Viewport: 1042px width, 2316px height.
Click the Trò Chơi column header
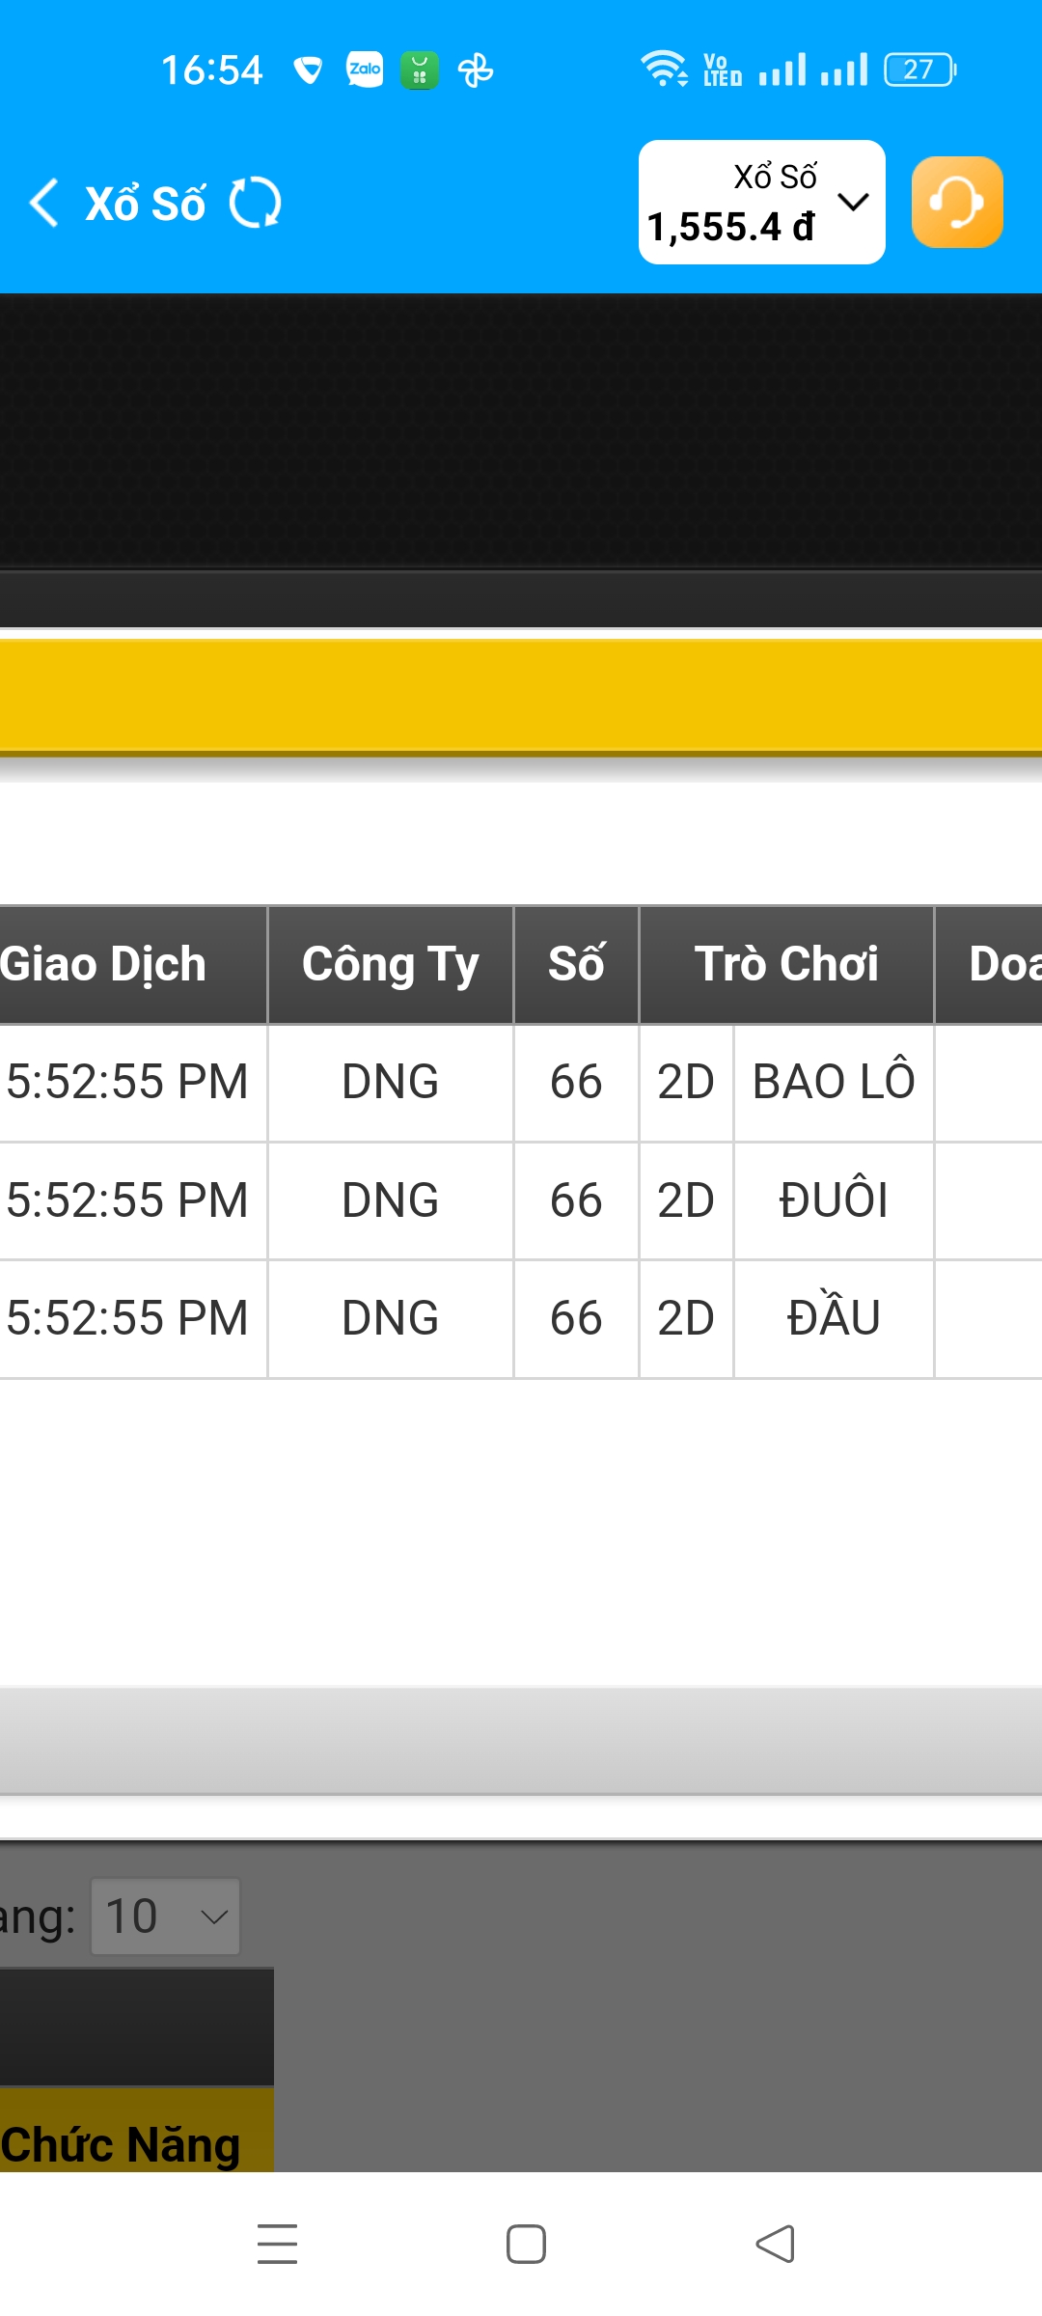click(786, 964)
